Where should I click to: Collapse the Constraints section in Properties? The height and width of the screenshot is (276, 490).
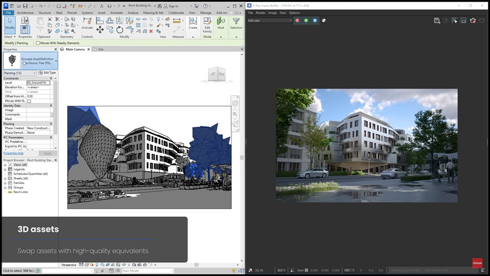pyautogui.click(x=51, y=78)
